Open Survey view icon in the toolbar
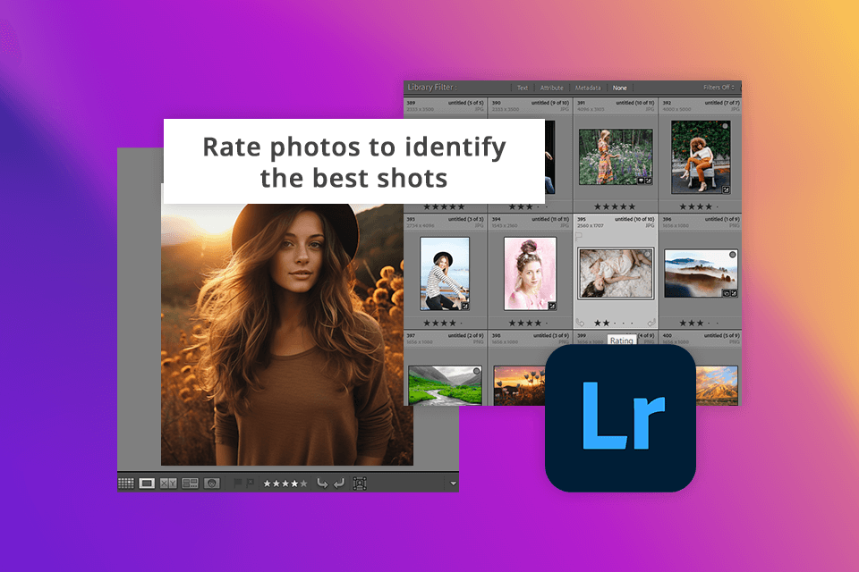Image resolution: width=859 pixels, height=572 pixels. pyautogui.click(x=190, y=484)
